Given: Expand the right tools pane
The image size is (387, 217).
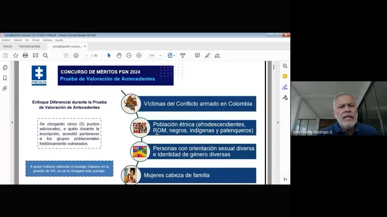Looking at the screenshot, I should click(285, 179).
